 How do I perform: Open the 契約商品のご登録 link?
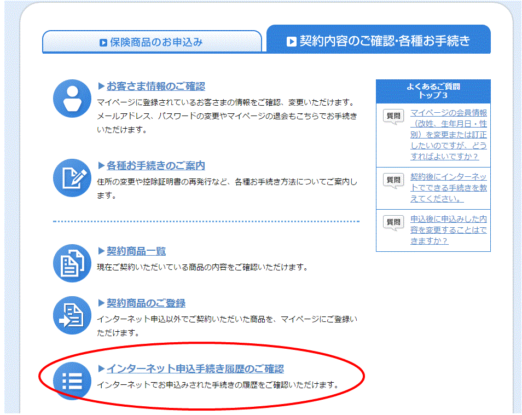146,303
